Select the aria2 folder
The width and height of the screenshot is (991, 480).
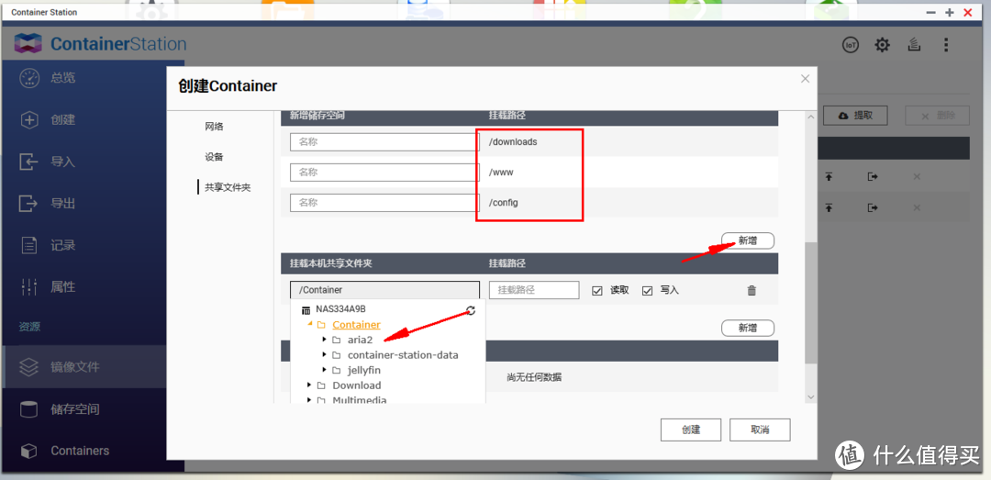pos(360,340)
